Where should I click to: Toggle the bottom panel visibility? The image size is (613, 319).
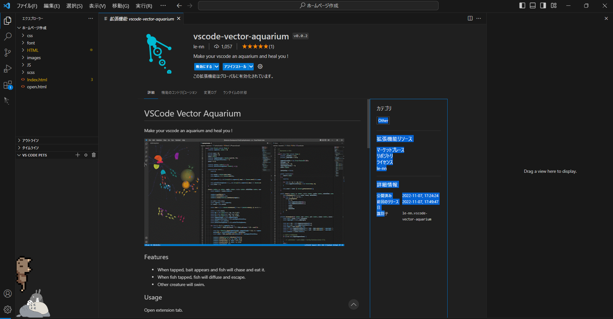pyautogui.click(x=532, y=5)
